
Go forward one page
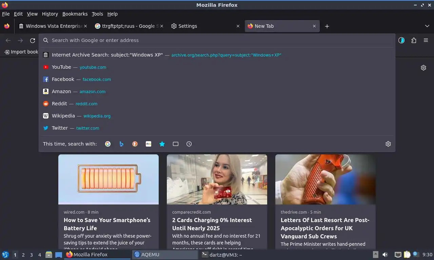click(20, 40)
